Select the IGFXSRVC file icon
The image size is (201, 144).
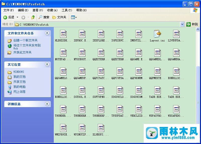(x=120, y=34)
